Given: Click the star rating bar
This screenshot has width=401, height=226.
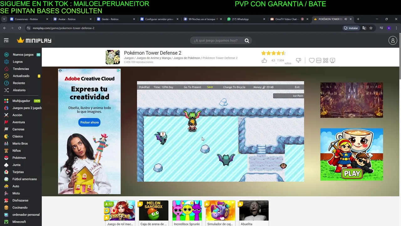Looking at the screenshot, I should [x=273, y=53].
